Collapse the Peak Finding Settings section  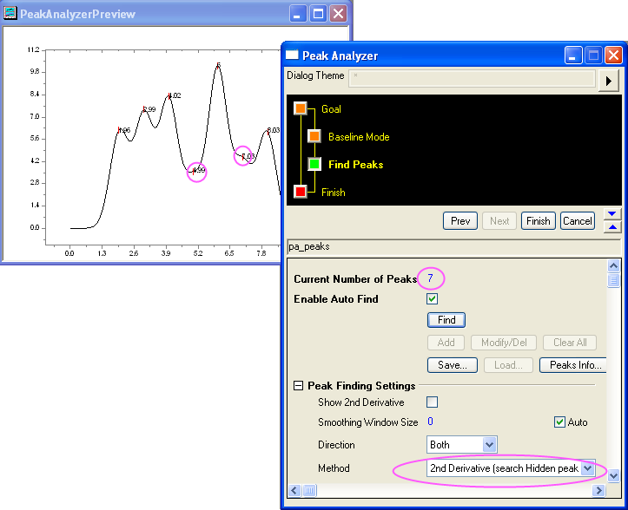(299, 386)
